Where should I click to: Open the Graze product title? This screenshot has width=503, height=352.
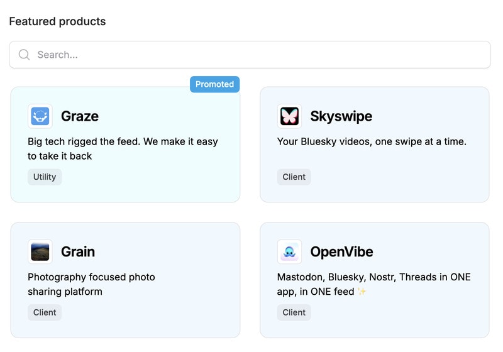tap(80, 116)
